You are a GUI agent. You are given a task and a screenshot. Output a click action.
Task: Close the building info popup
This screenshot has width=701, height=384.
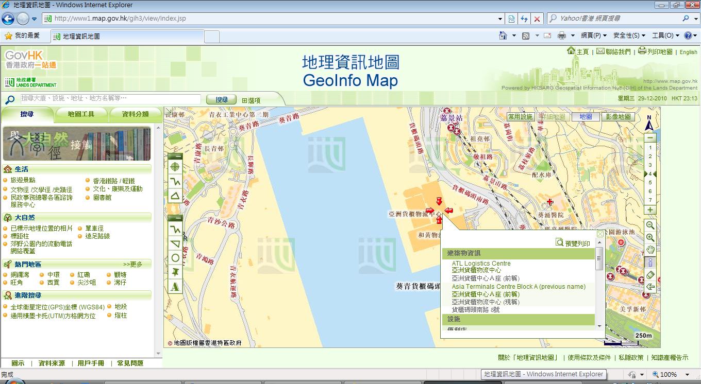point(600,234)
